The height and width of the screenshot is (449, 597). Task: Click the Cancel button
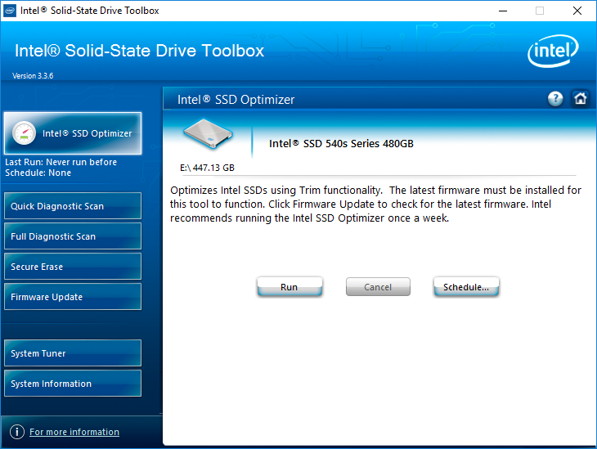coord(378,287)
